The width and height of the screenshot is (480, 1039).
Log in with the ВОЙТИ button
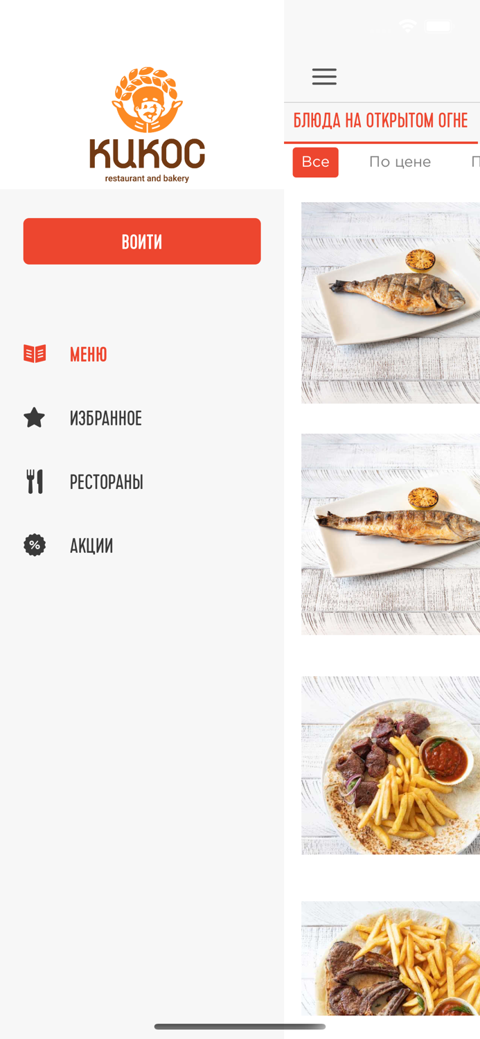(x=142, y=241)
